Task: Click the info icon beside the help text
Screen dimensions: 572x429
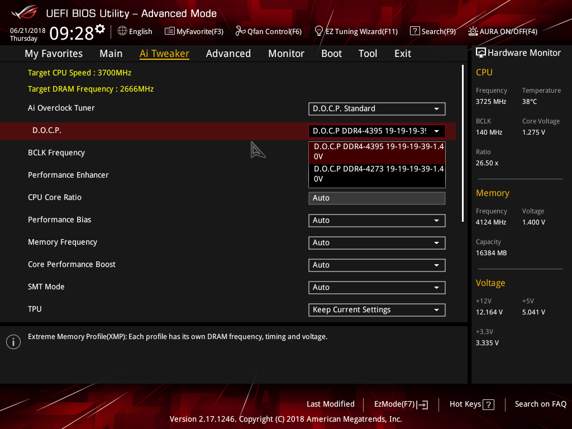Action: [13, 342]
